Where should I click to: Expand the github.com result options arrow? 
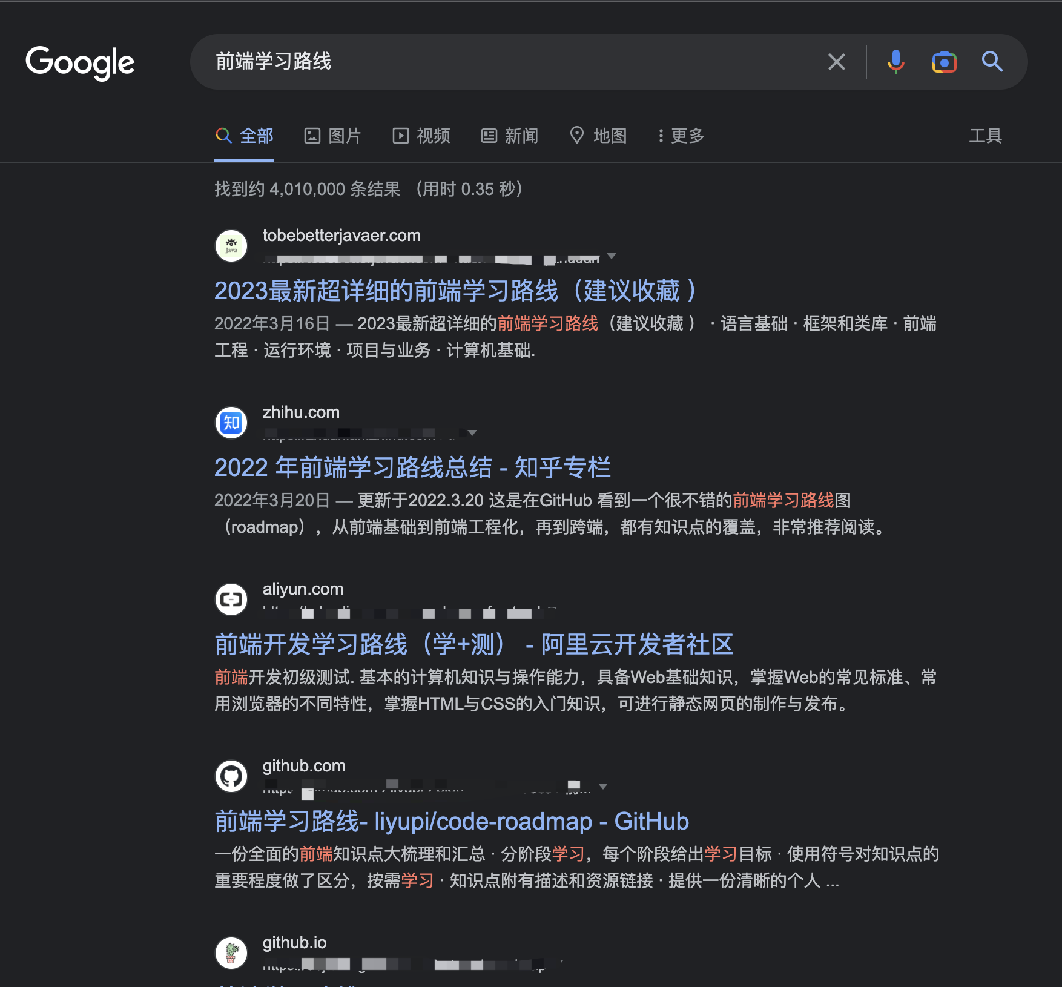(x=603, y=787)
